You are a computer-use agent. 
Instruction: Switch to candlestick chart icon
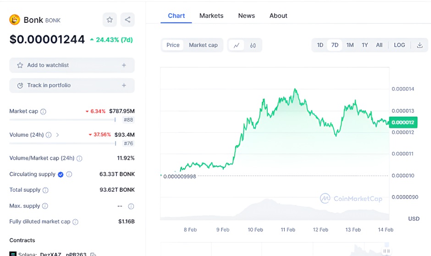tap(253, 45)
